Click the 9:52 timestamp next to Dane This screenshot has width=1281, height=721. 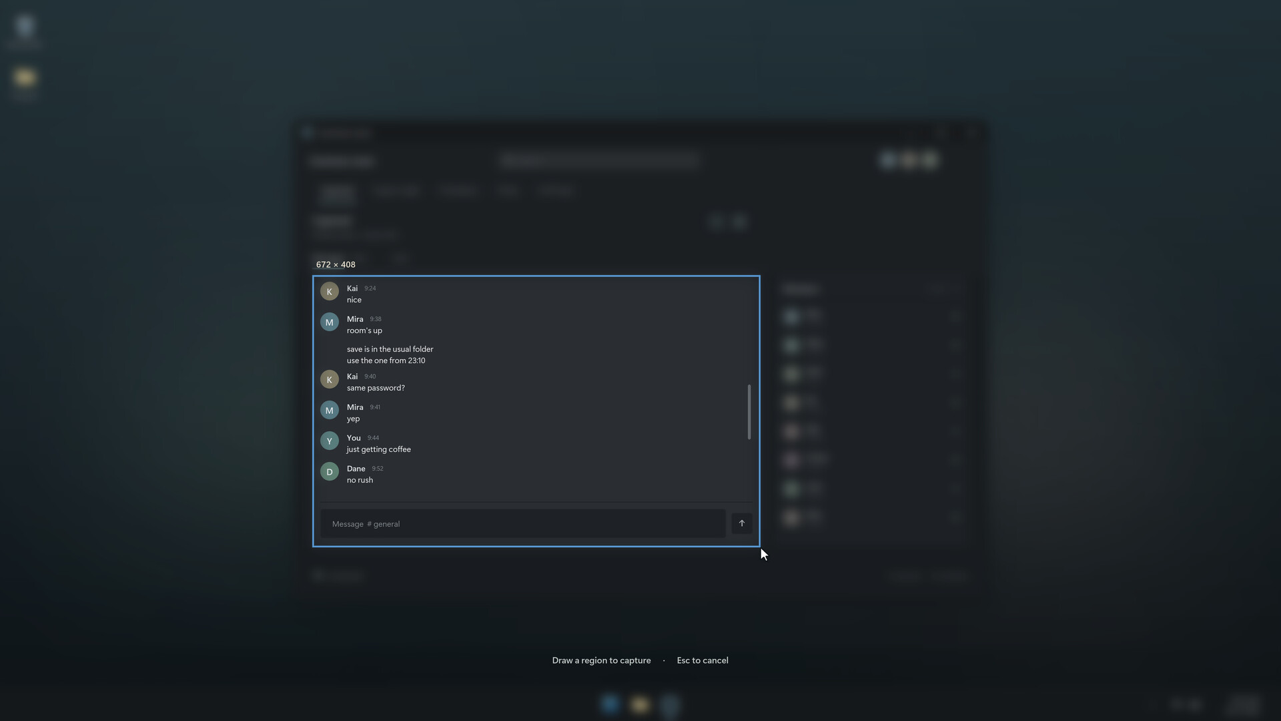[378, 469]
